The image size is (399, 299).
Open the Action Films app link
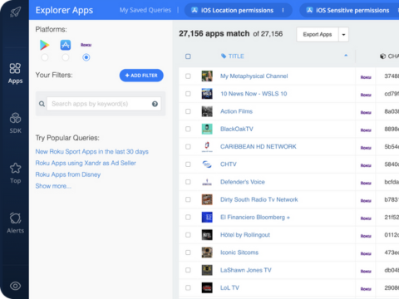pyautogui.click(x=236, y=111)
